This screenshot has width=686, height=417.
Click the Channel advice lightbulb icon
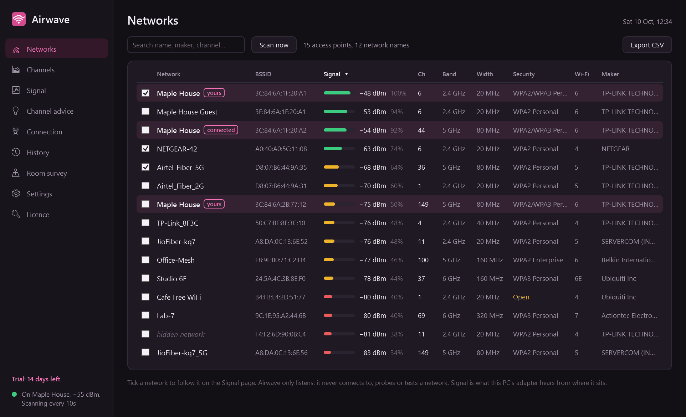[16, 111]
